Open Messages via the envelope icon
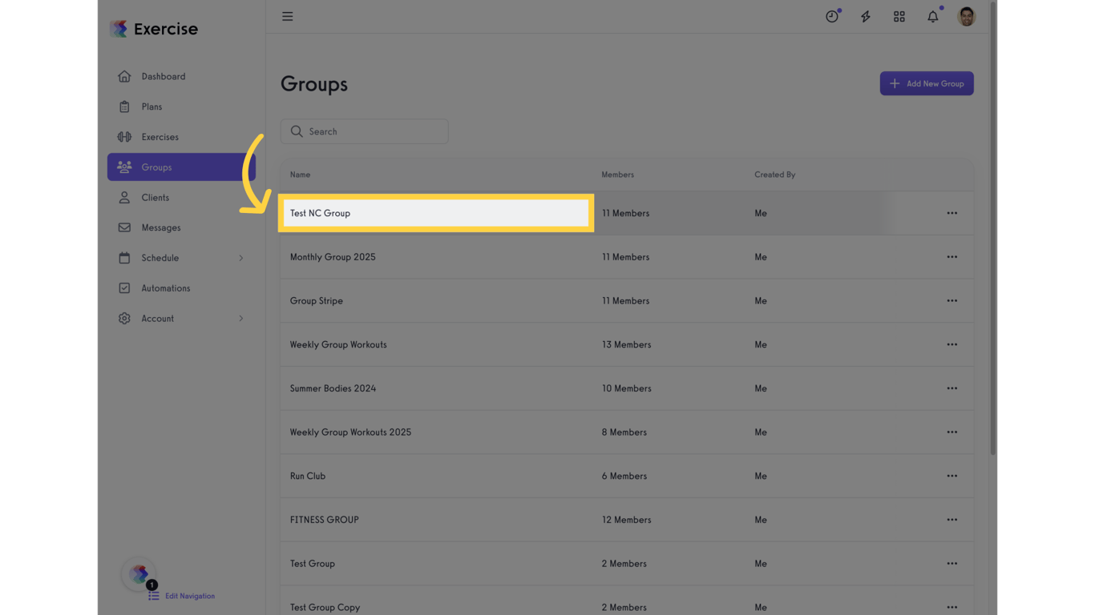The image size is (1095, 615). pyautogui.click(x=124, y=227)
